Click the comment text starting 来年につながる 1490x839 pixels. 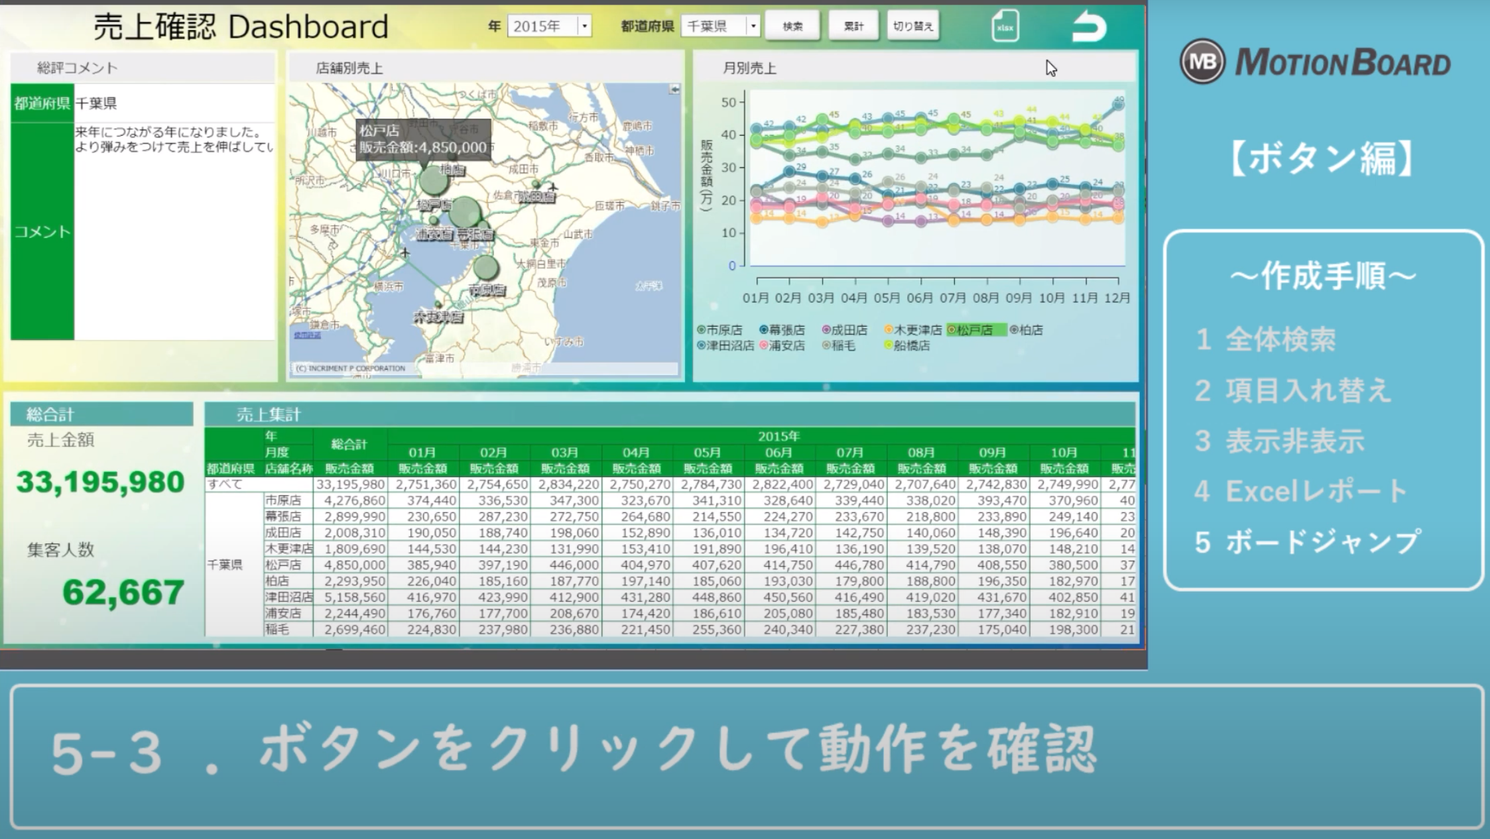(174, 139)
